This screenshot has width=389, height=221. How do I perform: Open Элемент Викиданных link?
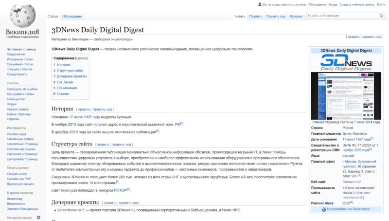coord(22,209)
